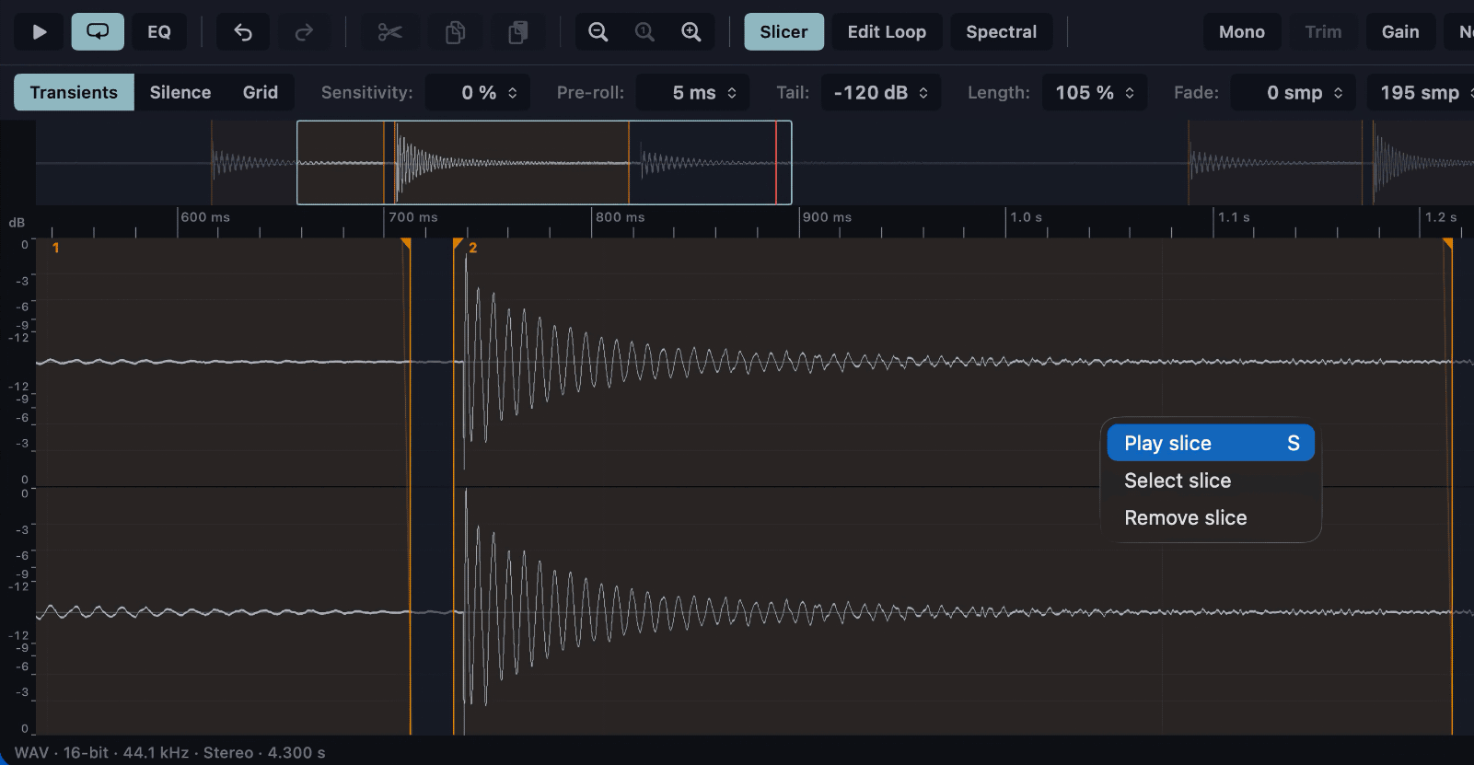Toggle loop playback mode

98,32
